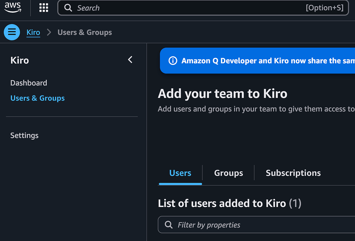The width and height of the screenshot is (355, 241).
Task: Switch to the Subscriptions tab
Action: (x=293, y=173)
